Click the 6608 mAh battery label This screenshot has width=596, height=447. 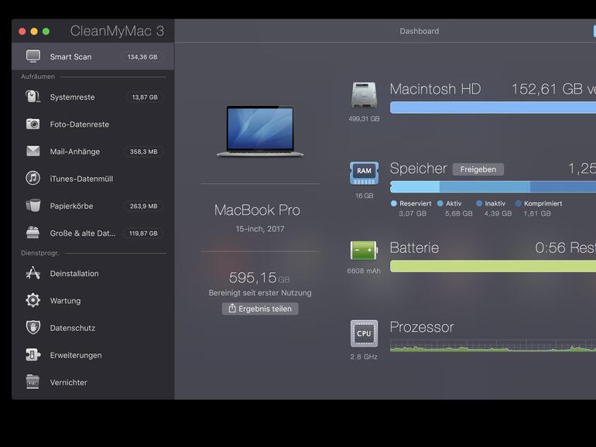(364, 271)
